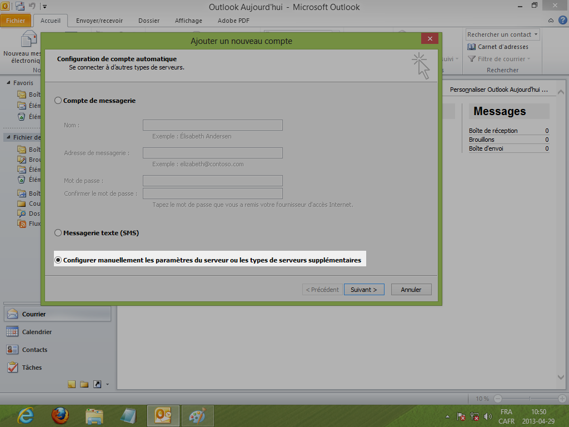Click the scroll up arrow on the right scrollbar

coord(561,92)
